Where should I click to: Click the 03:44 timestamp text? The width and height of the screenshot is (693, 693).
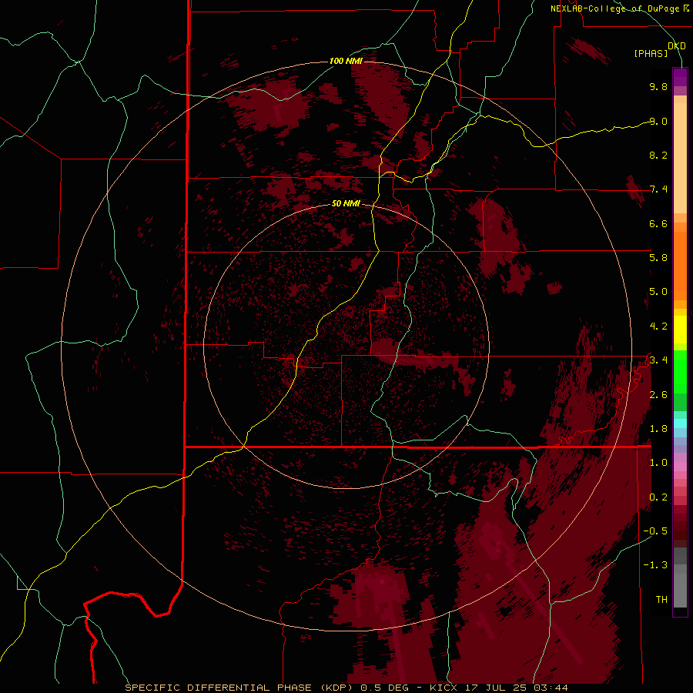point(551,688)
